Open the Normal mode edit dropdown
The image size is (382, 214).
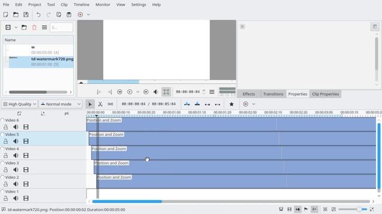click(x=60, y=104)
